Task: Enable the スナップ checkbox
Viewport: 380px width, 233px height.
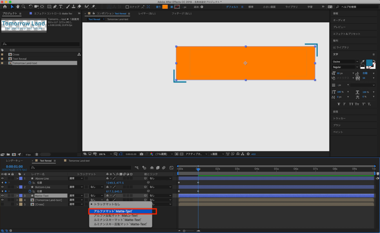Action: [127, 7]
